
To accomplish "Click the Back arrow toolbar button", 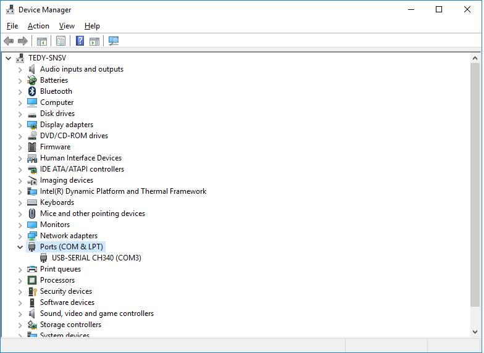I will click(9, 41).
